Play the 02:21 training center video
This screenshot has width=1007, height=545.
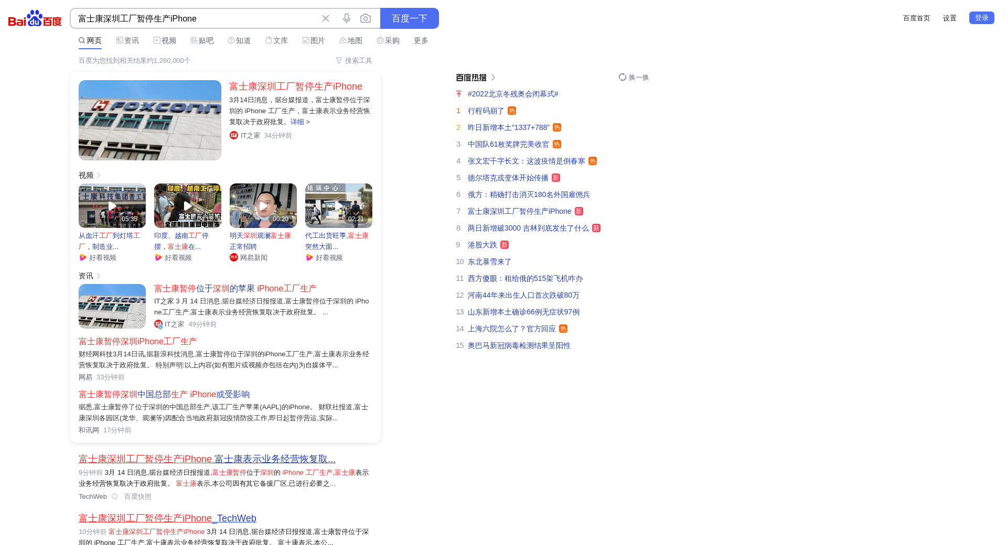pyautogui.click(x=339, y=205)
